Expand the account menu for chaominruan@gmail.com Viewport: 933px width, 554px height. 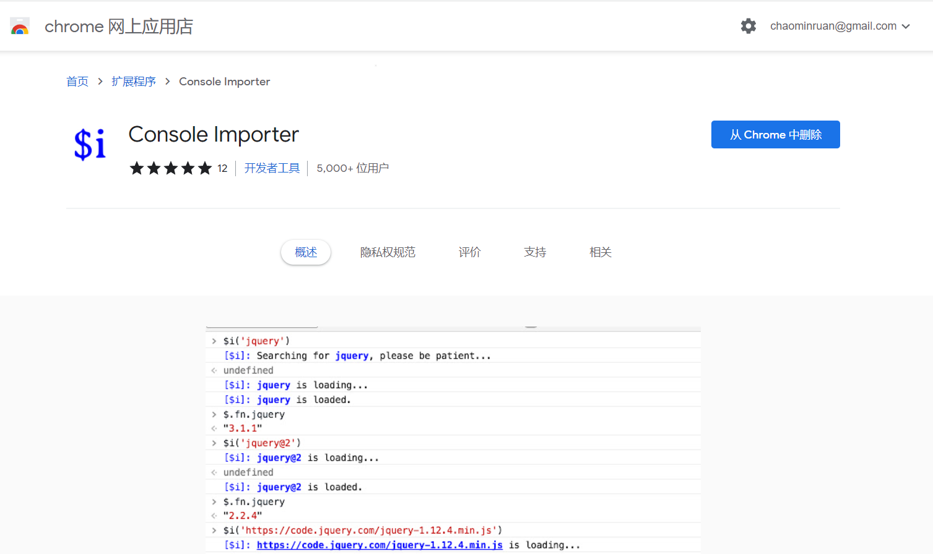click(x=833, y=26)
